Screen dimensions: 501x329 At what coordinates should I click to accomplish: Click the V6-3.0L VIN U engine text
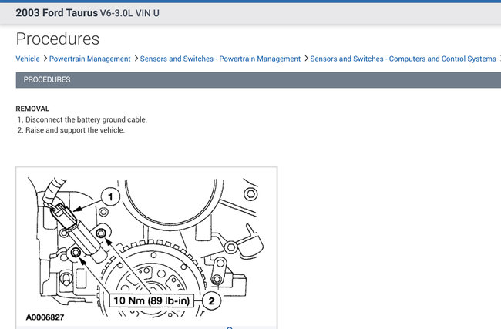129,13
